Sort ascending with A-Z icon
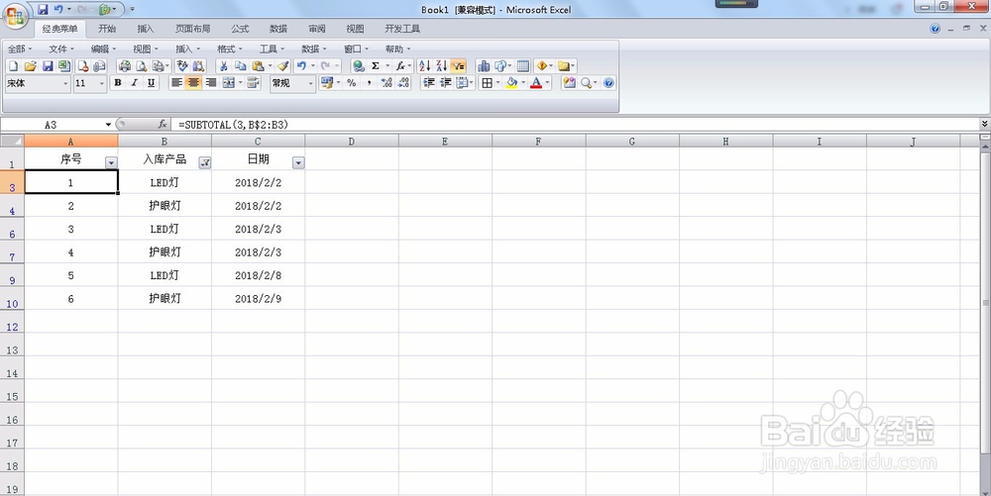 [x=425, y=65]
